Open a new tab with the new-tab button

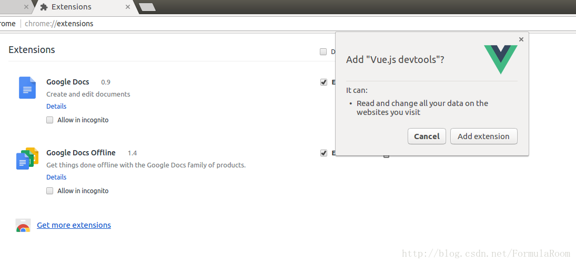pyautogui.click(x=147, y=7)
